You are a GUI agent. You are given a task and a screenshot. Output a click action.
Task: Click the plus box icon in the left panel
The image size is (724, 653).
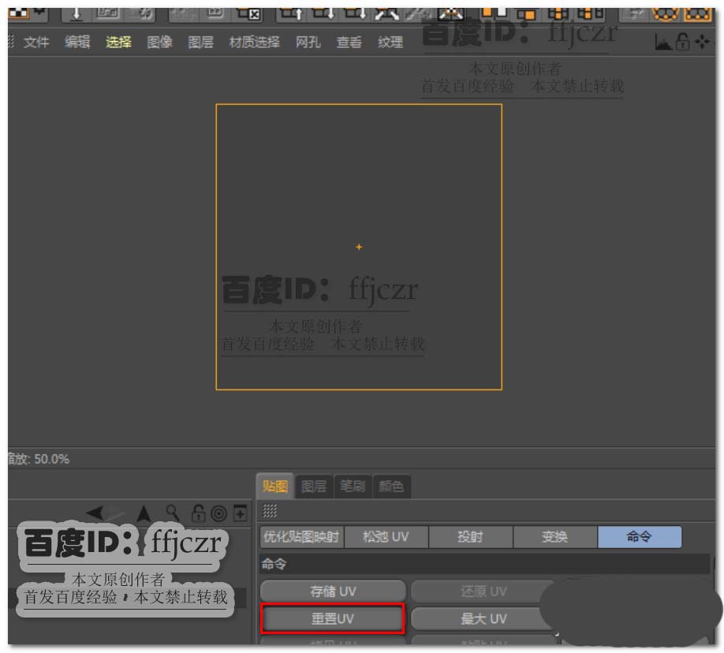tap(240, 513)
